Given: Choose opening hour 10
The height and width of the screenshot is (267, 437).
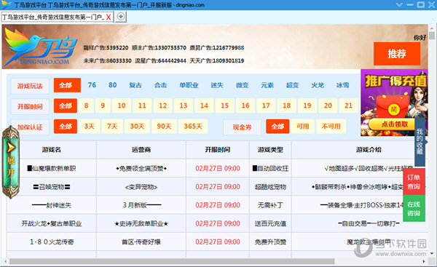Looking at the screenshot, I should tap(122, 105).
